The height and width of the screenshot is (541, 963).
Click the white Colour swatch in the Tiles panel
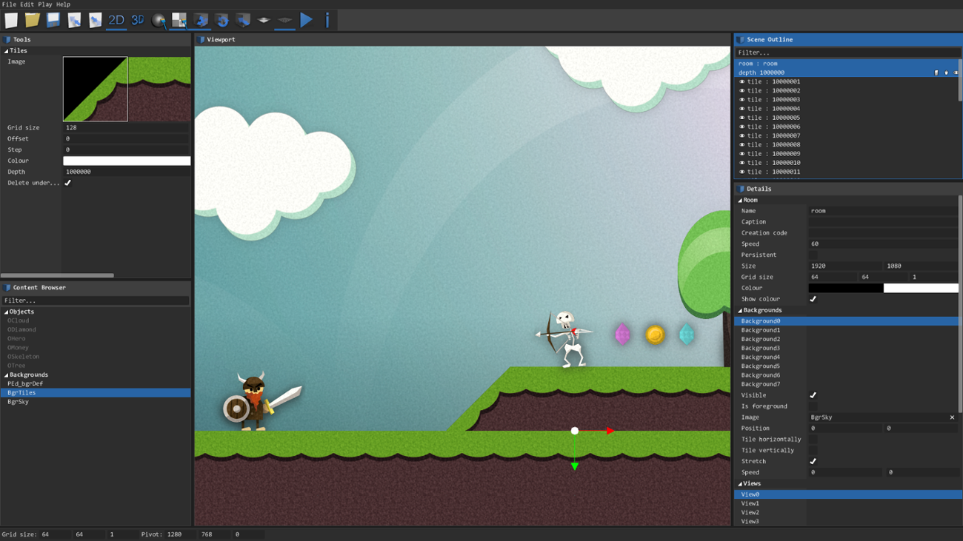coord(126,161)
